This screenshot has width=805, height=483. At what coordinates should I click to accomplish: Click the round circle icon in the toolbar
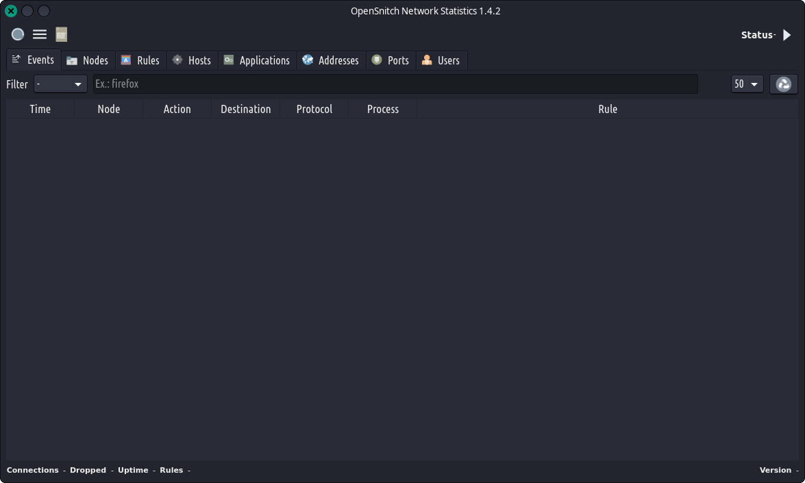[18, 34]
